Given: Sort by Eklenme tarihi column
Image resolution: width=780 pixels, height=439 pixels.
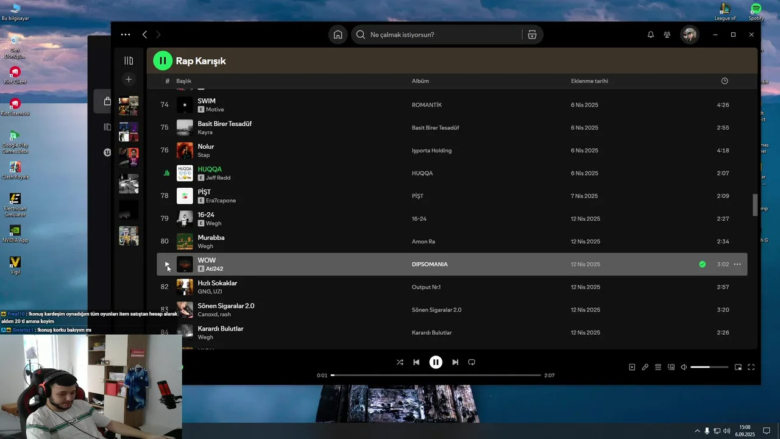Looking at the screenshot, I should [589, 81].
